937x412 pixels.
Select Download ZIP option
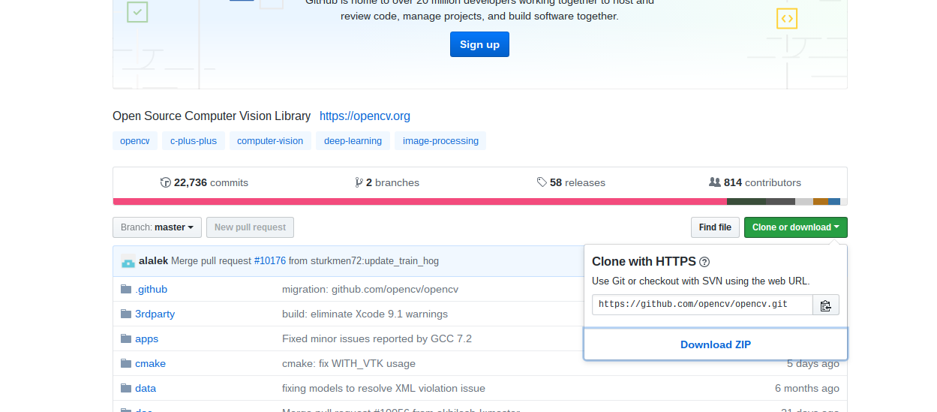coord(715,345)
